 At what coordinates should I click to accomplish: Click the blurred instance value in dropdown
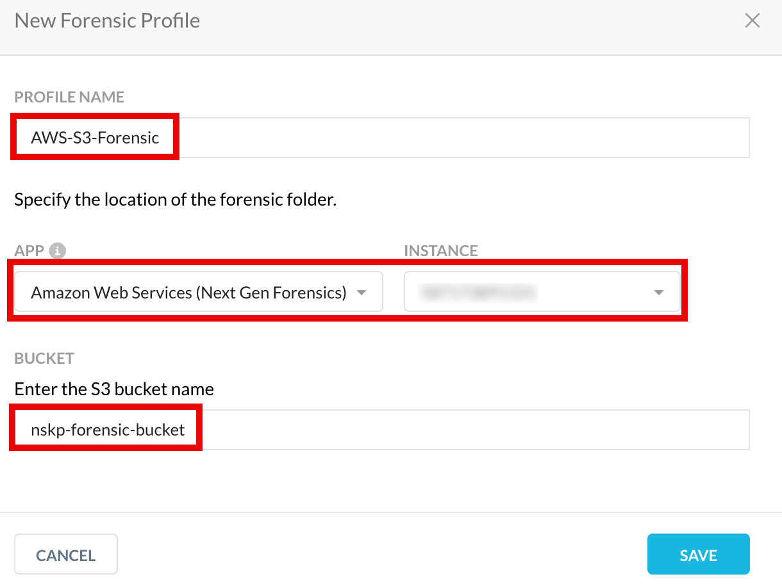478,293
